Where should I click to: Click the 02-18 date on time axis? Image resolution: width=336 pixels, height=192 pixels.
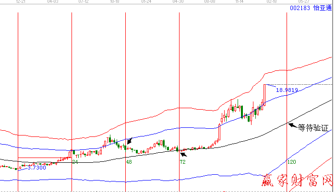click(x=272, y=2)
